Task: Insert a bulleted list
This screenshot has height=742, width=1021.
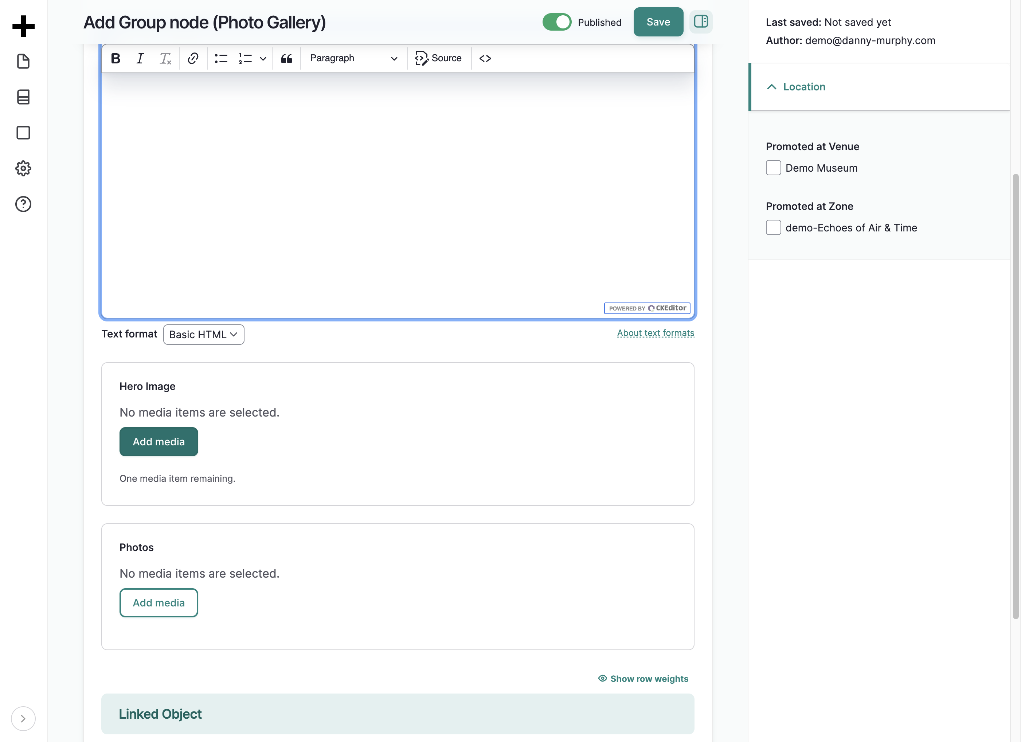Action: click(x=221, y=58)
